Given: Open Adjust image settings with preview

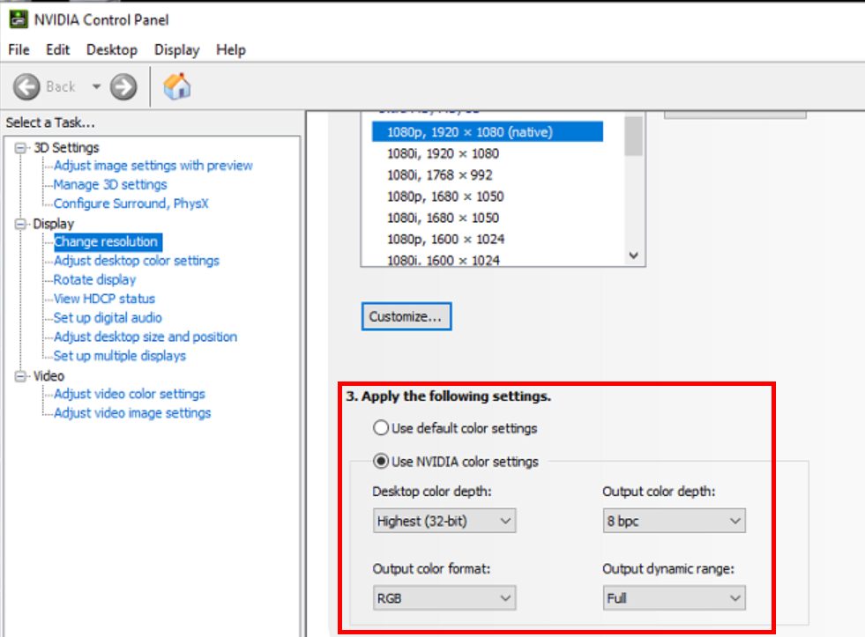Looking at the screenshot, I should click(x=153, y=166).
